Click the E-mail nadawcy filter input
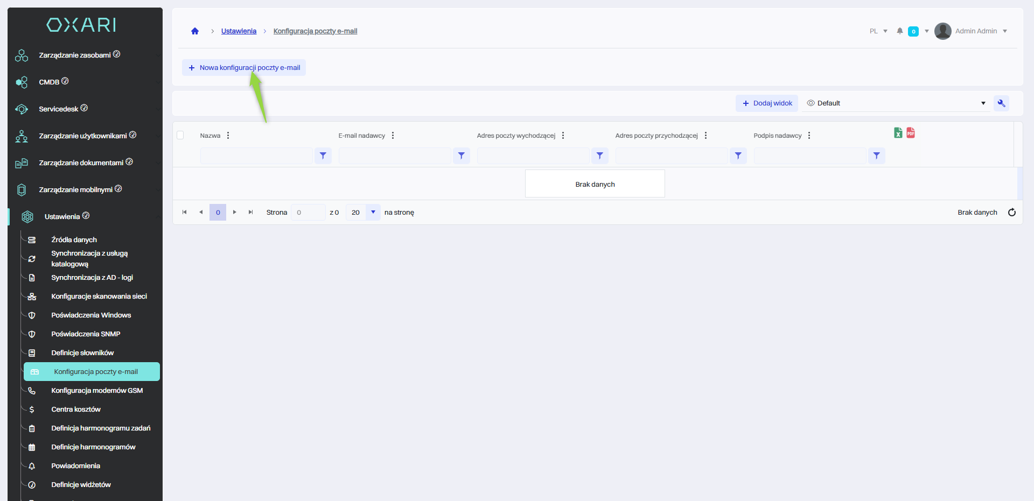 pos(395,156)
